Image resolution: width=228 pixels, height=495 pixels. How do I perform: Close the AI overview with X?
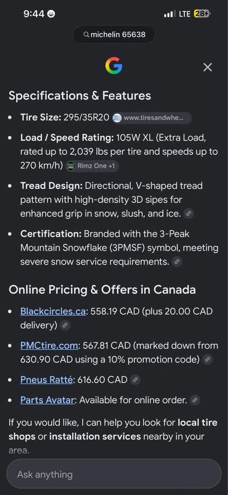pyautogui.click(x=207, y=67)
